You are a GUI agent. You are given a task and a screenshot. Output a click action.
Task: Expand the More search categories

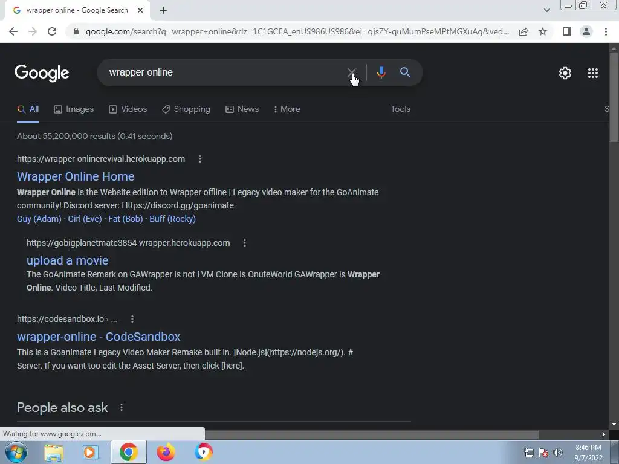(x=287, y=109)
